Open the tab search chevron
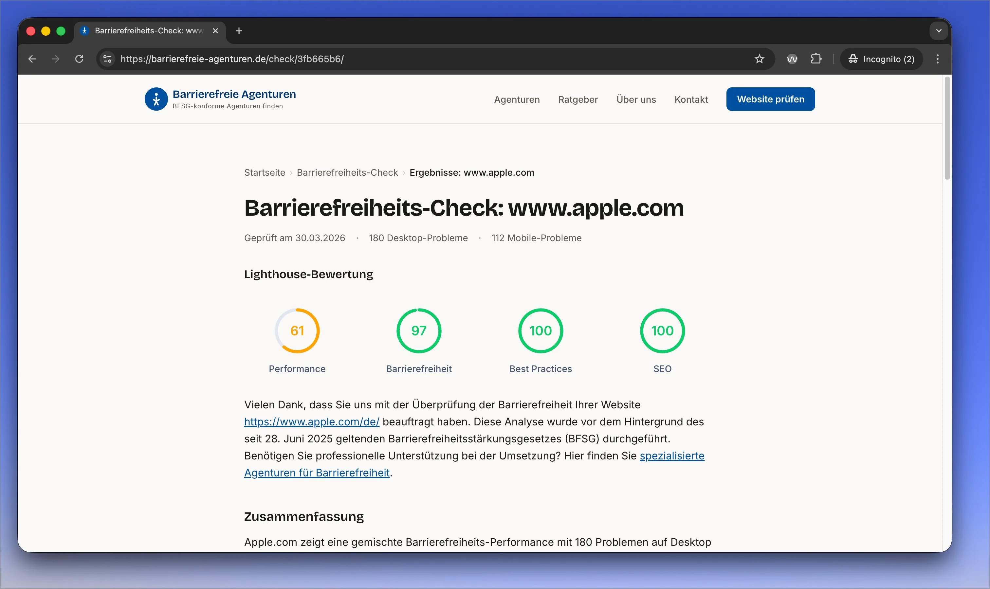This screenshot has height=589, width=990. pos(938,30)
